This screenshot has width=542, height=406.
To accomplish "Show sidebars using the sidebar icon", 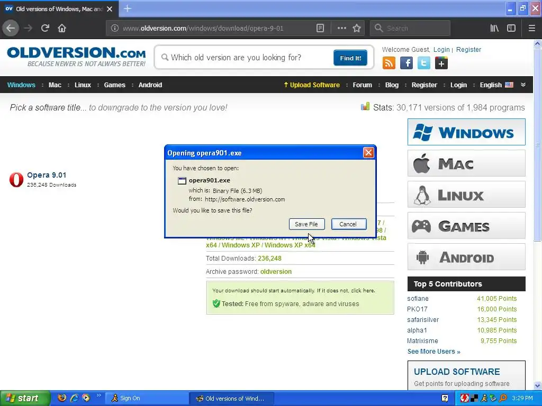I will pos(511,28).
